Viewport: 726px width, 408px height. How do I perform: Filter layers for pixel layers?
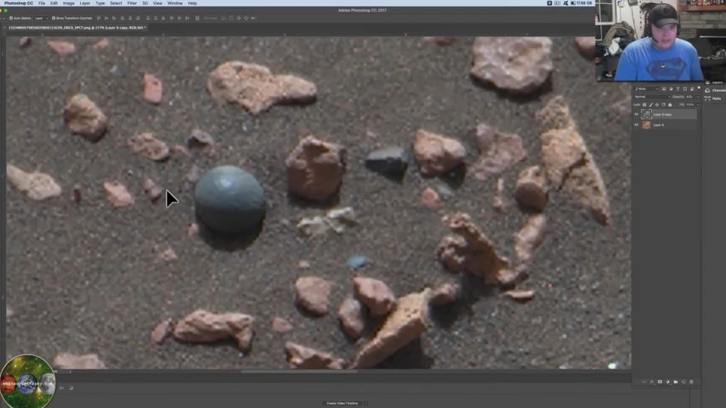pos(664,88)
